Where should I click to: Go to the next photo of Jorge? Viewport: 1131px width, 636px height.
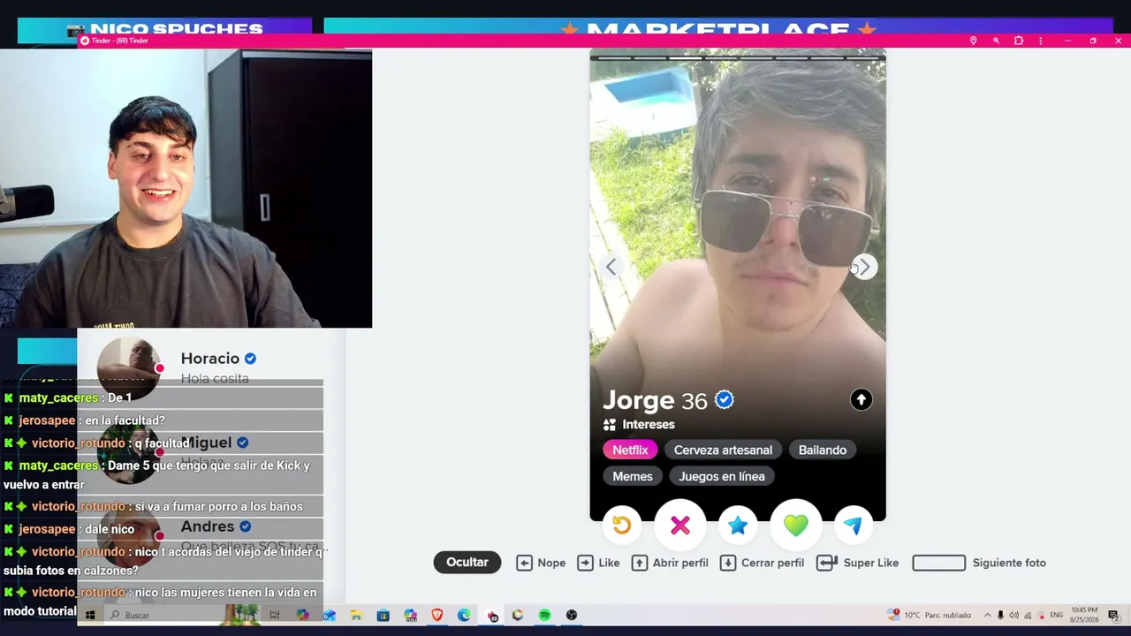pos(865,267)
